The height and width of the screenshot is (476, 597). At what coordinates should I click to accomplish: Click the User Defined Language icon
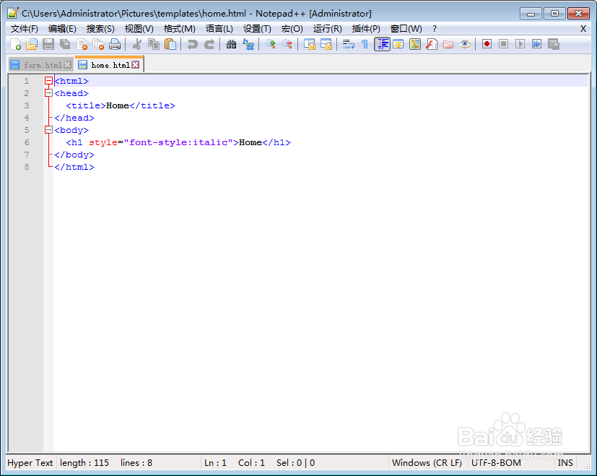click(398, 44)
